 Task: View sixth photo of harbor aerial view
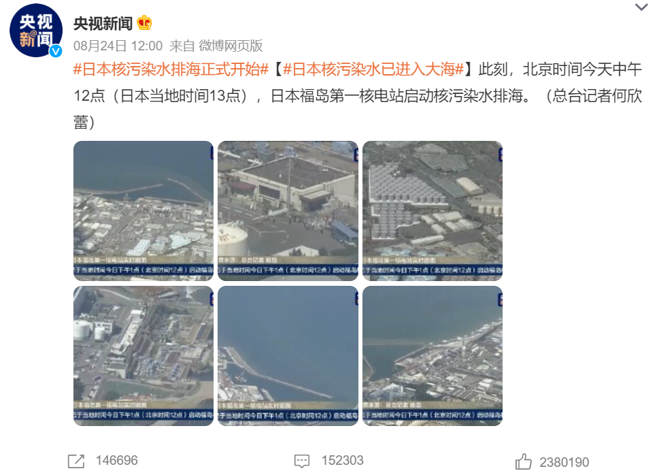(433, 356)
